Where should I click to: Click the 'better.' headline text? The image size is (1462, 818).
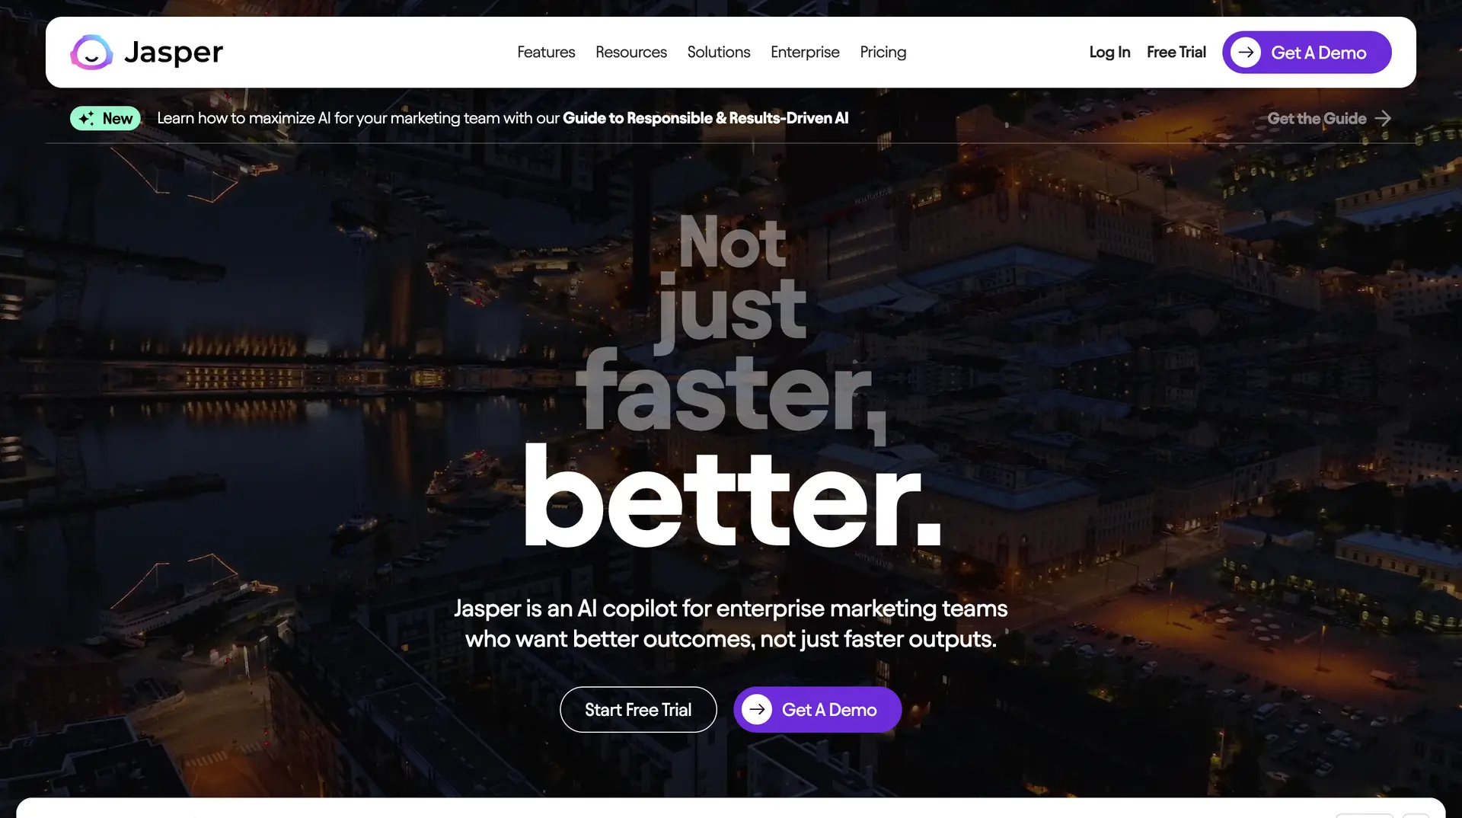pyautogui.click(x=733, y=496)
